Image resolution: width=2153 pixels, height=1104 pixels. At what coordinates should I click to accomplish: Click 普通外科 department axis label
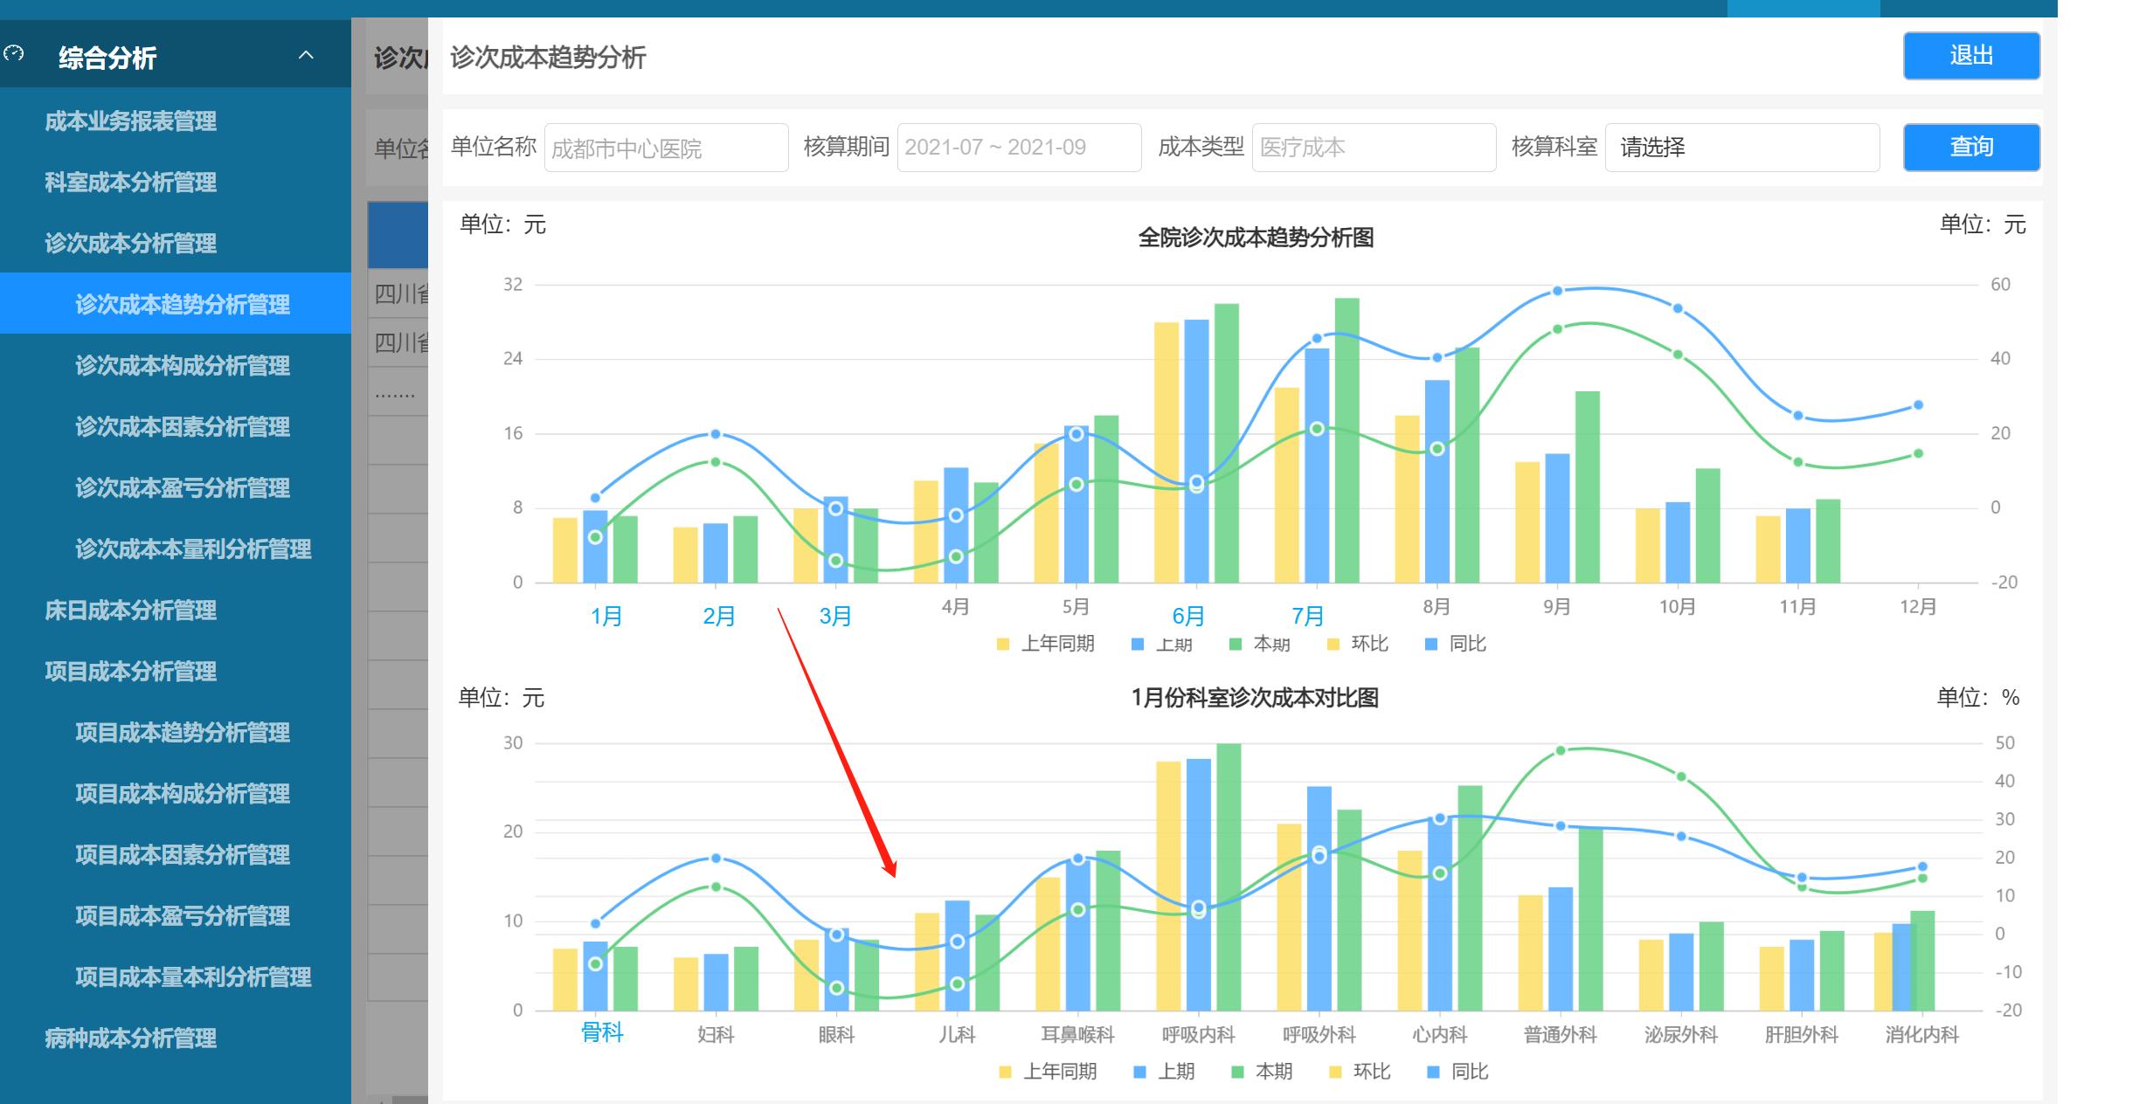tap(1560, 1035)
